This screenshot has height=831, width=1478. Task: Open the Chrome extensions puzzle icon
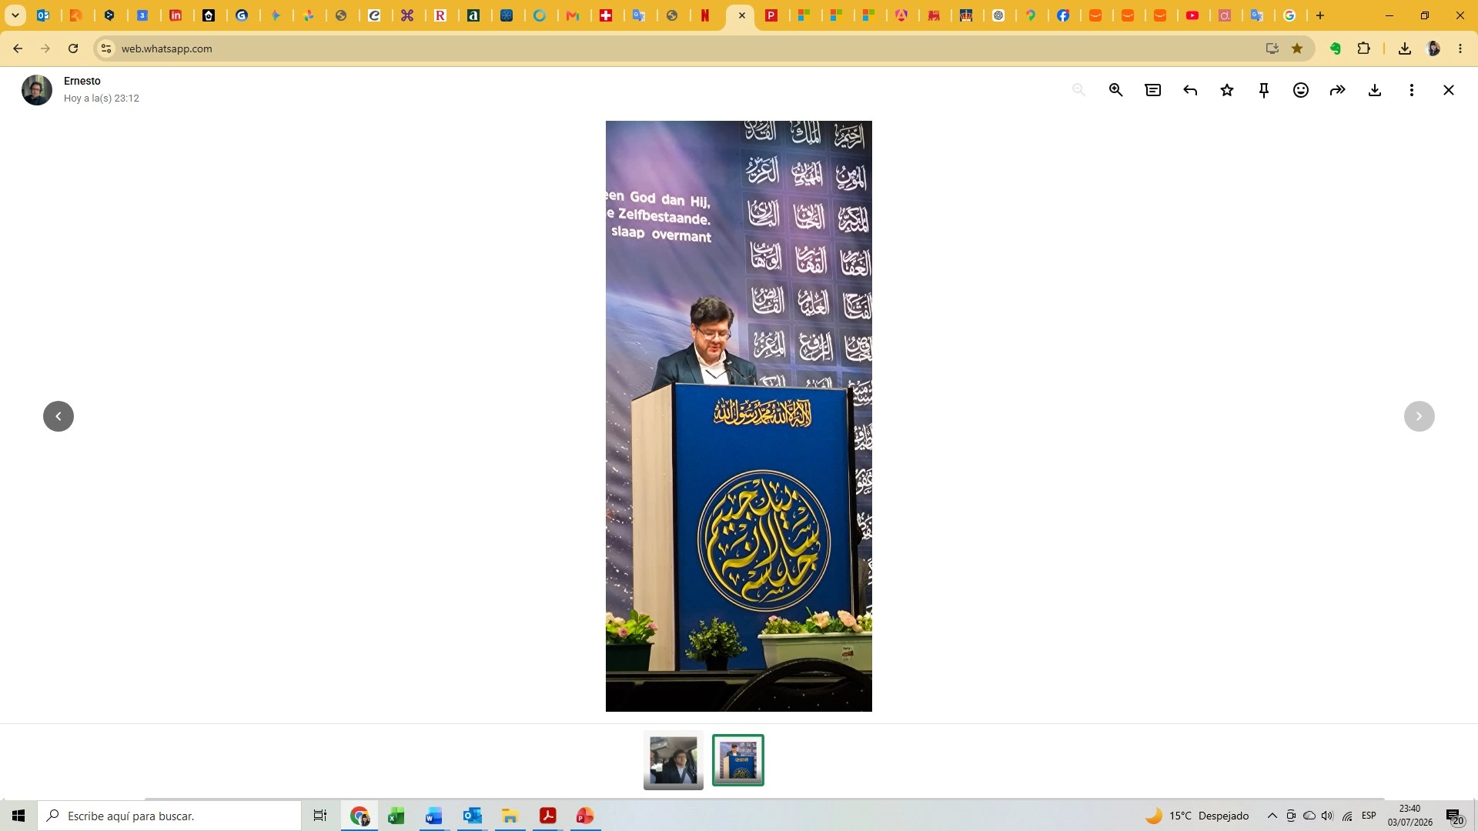pos(1364,48)
